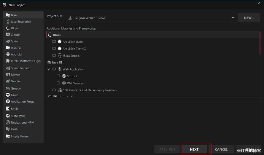Click the NEXT button
The width and height of the screenshot is (264, 155).
(194, 149)
